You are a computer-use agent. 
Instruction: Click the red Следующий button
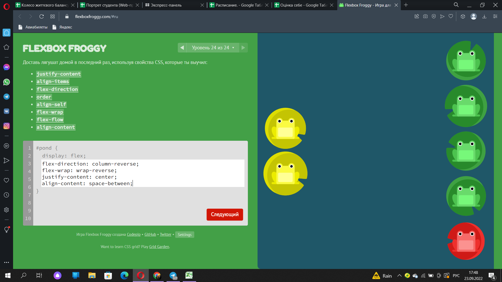click(225, 214)
